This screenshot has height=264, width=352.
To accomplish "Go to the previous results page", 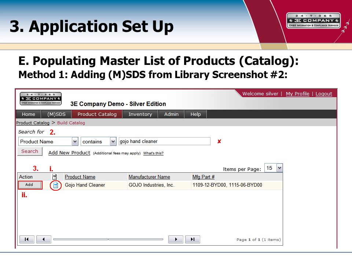I will tap(44, 239).
